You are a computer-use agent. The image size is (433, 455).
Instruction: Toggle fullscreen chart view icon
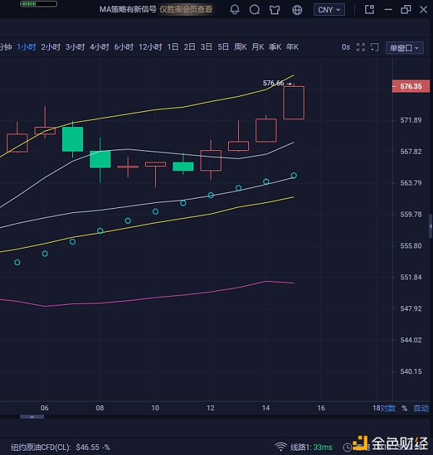pyautogui.click(x=361, y=47)
